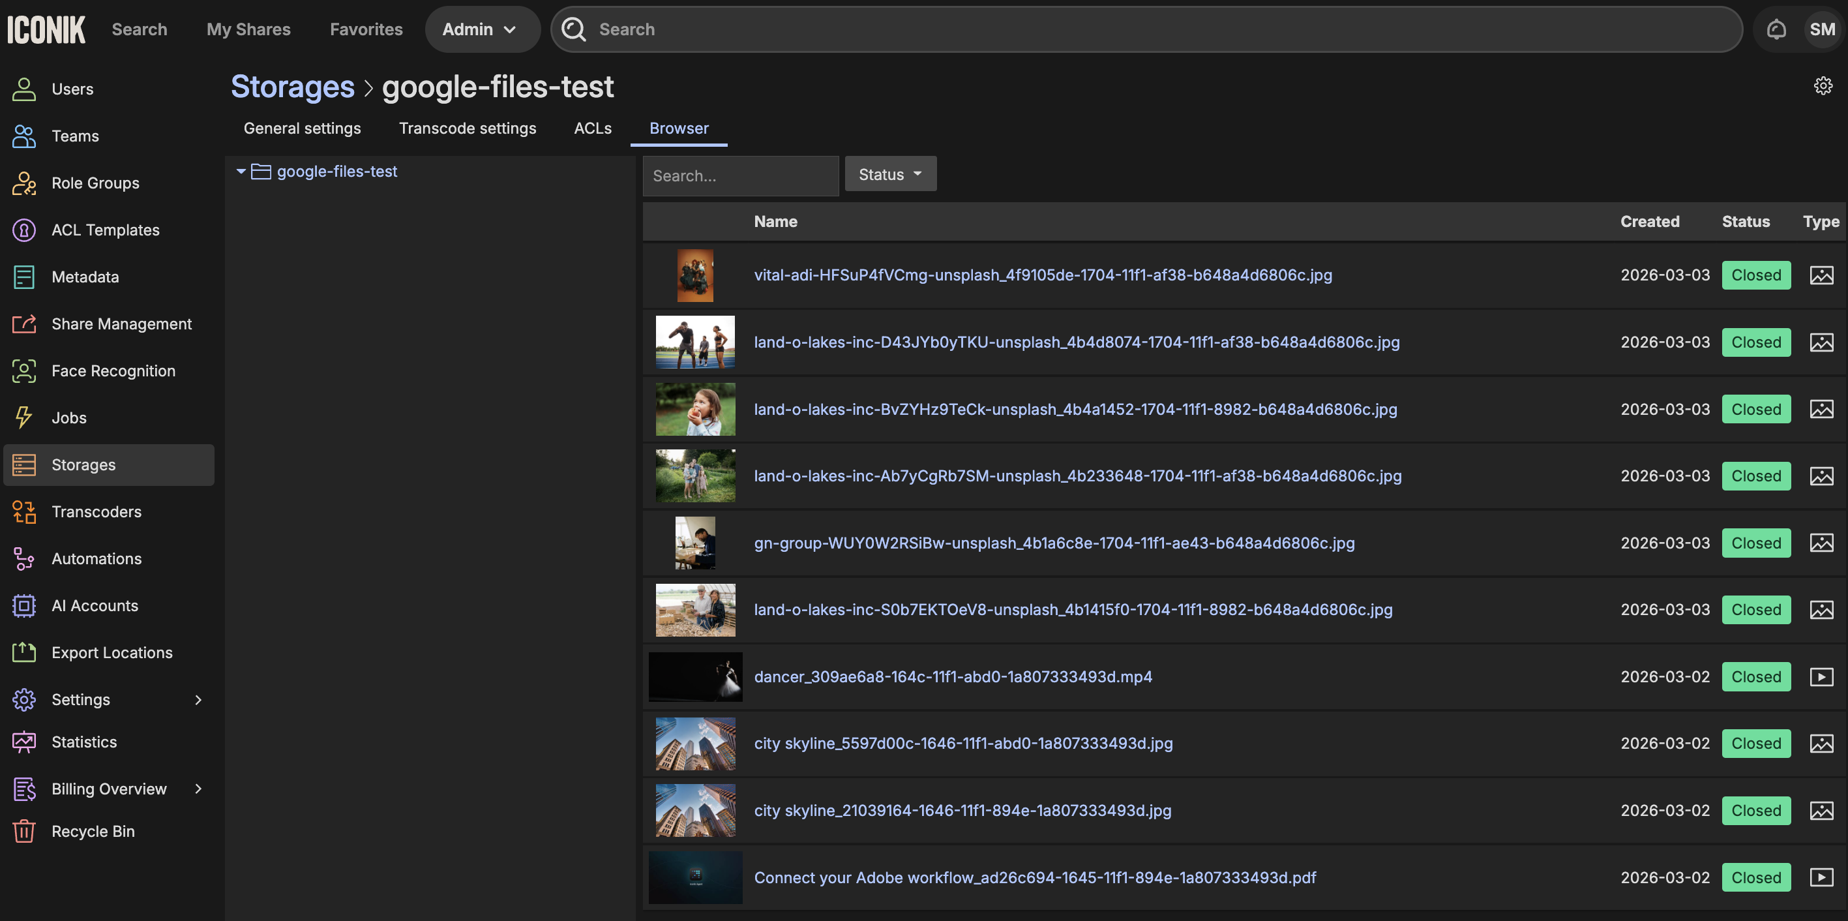Click the AI Accounts chip icon
The width and height of the screenshot is (1848, 921).
coord(23,606)
